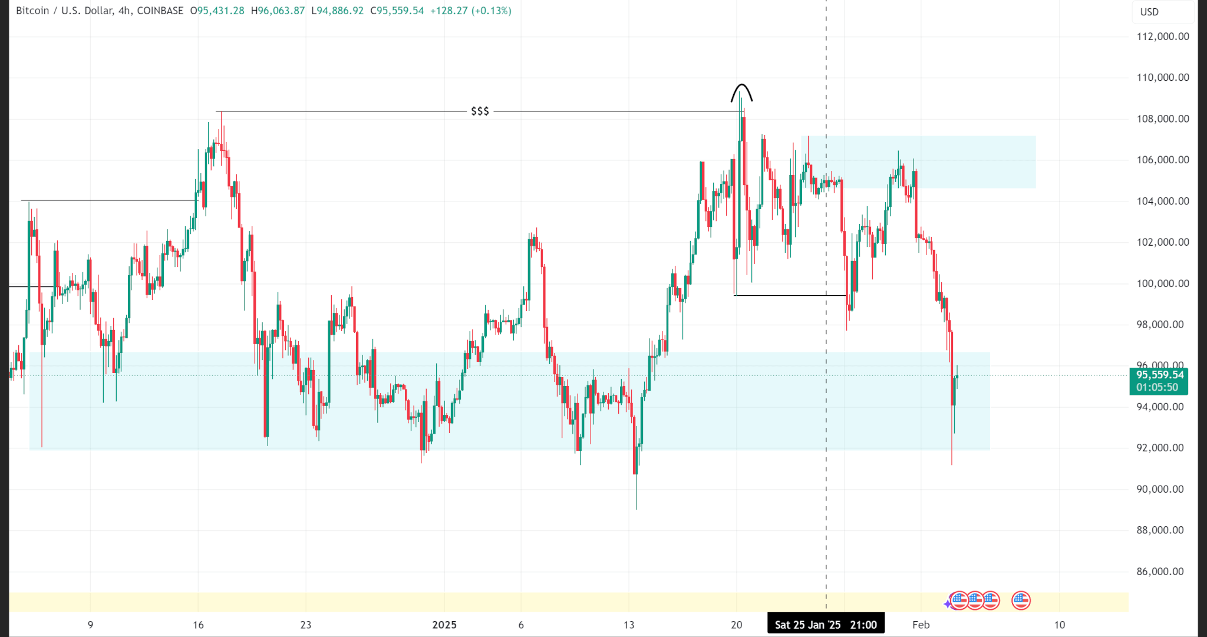The width and height of the screenshot is (1207, 637).
Task: Click the 100,000.00 price axis label
Action: pos(1163,283)
